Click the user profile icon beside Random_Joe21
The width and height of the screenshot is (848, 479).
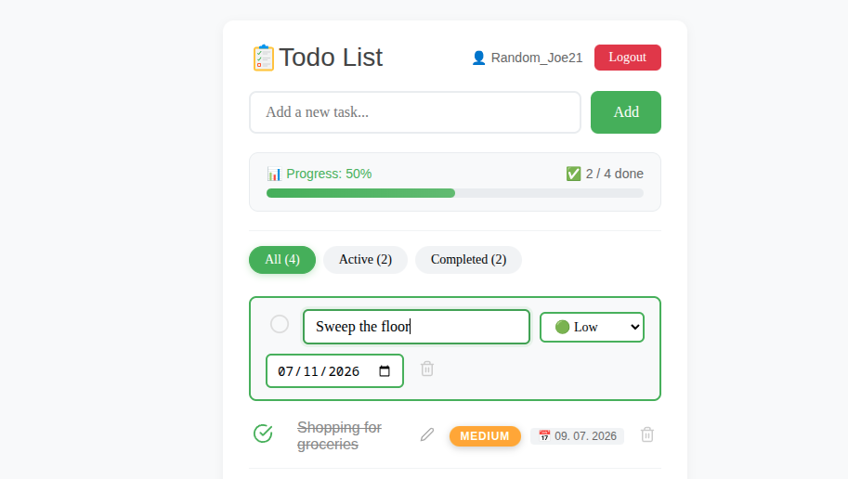pos(478,58)
